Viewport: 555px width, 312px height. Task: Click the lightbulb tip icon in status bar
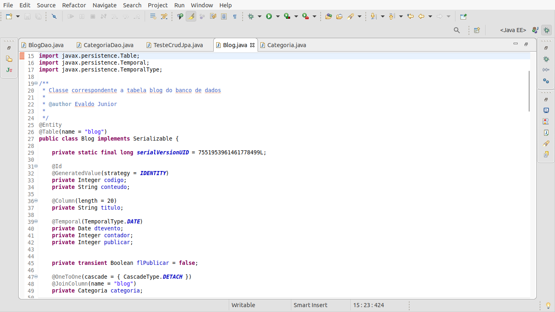[x=548, y=305]
